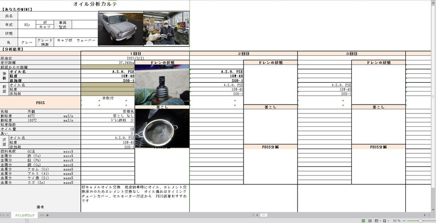Click the 年式 label cell

click(x=9, y=25)
